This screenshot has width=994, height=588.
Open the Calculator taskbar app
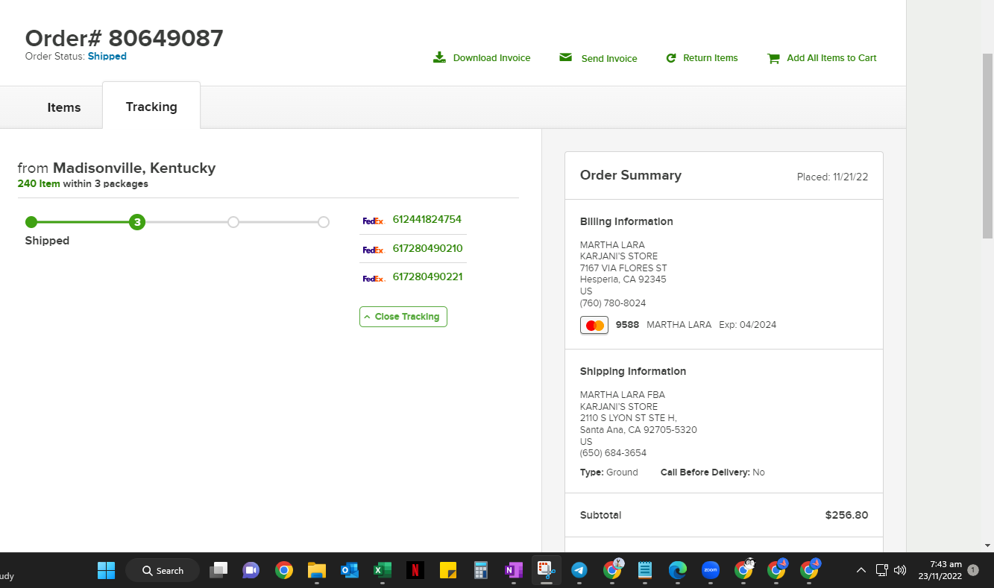point(481,571)
